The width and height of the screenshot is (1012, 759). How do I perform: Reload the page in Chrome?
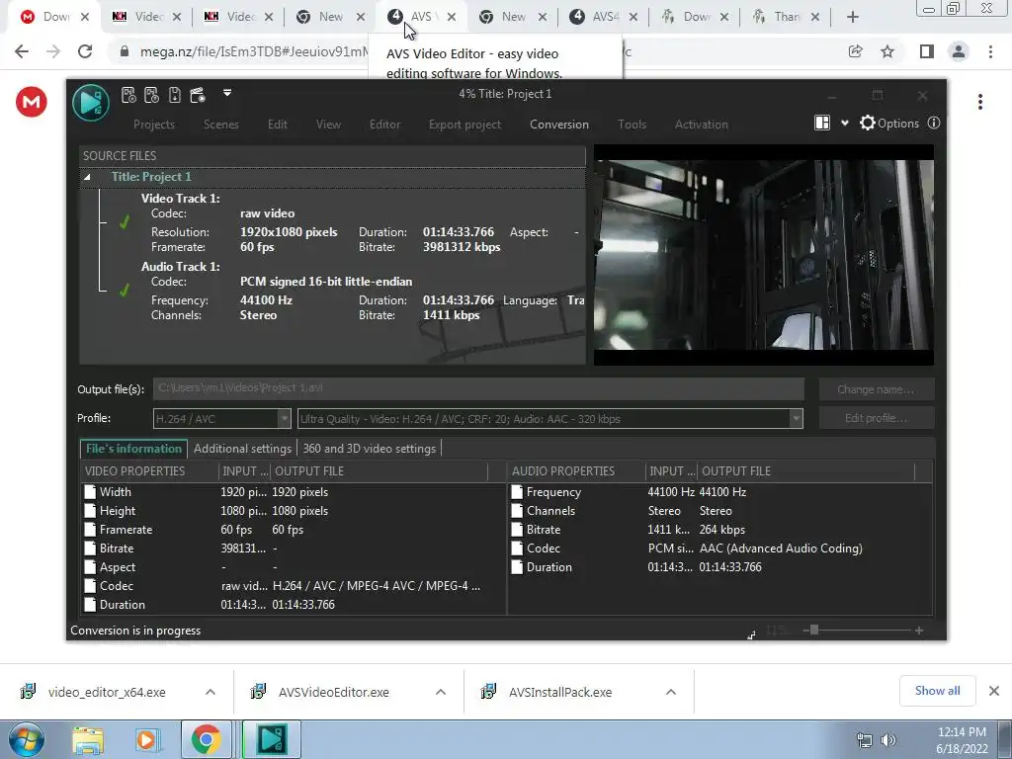(85, 51)
